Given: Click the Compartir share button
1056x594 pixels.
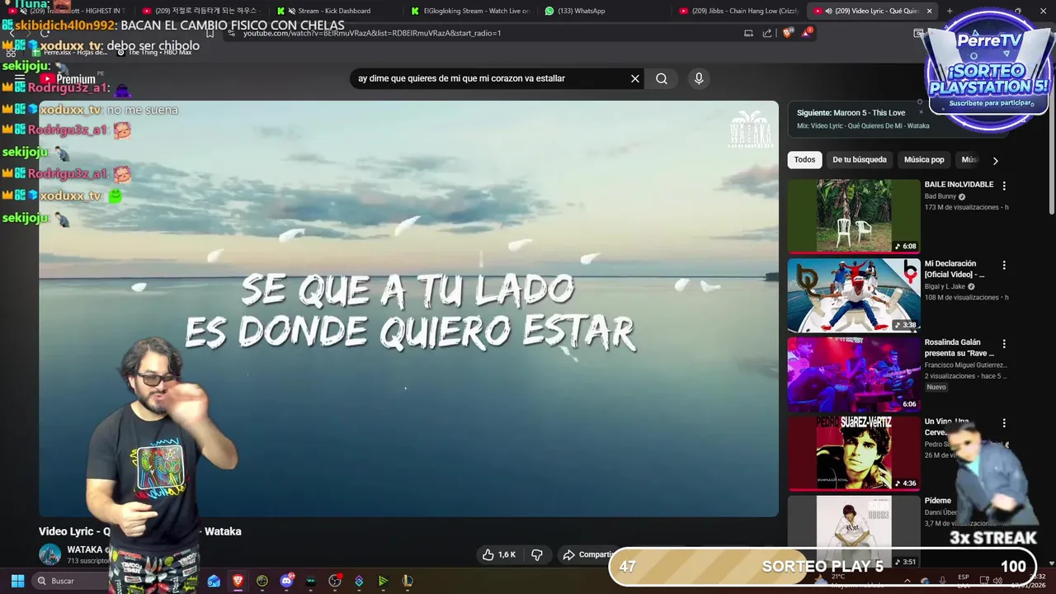Looking at the screenshot, I should pos(587,554).
